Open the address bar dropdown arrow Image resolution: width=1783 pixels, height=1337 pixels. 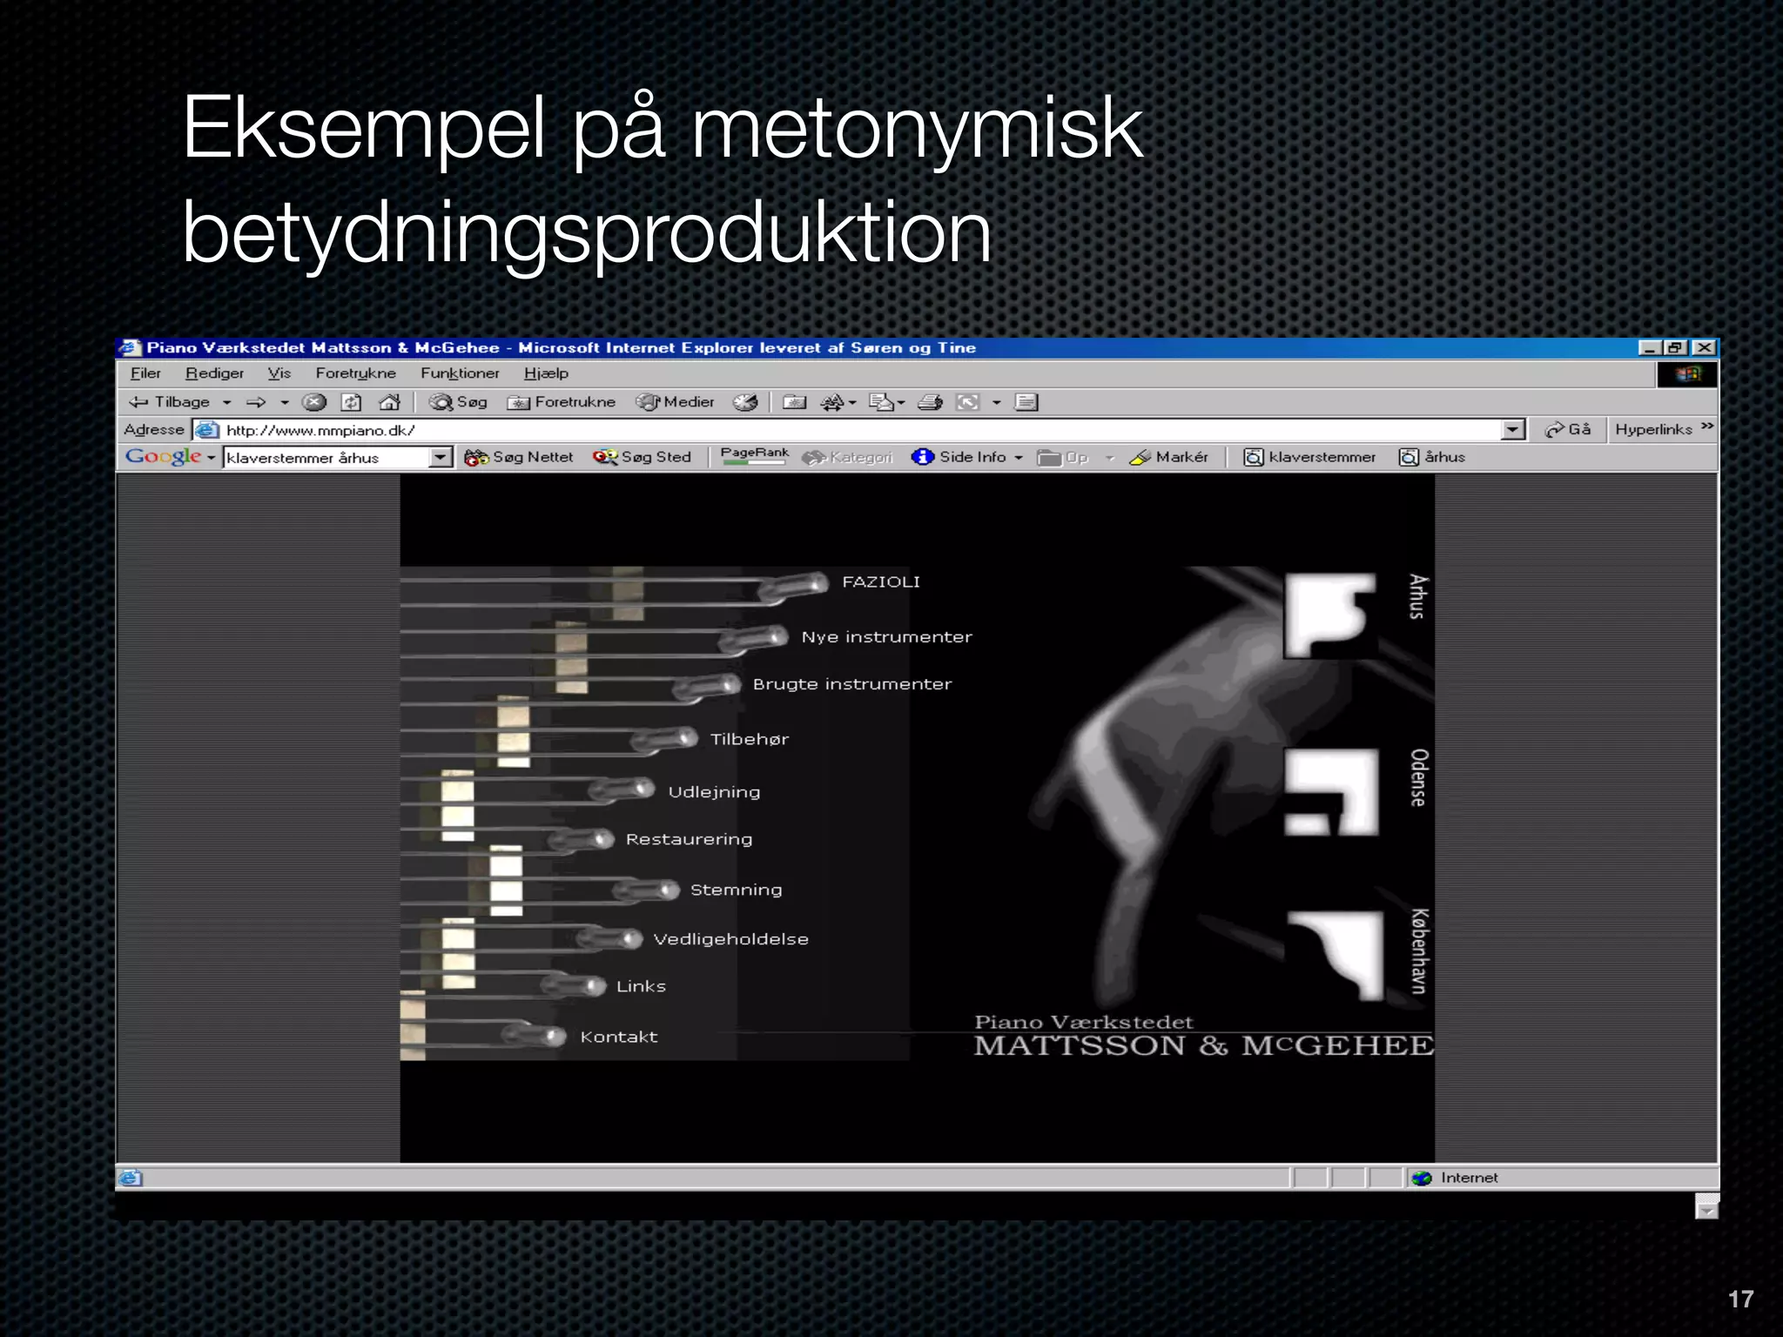pos(1513,430)
